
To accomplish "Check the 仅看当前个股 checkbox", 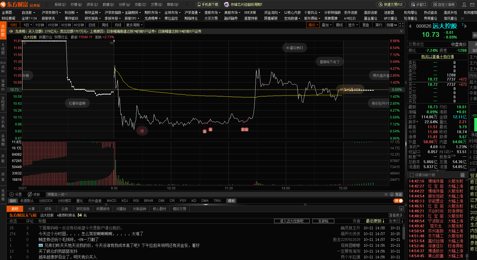I will click(x=412, y=175).
